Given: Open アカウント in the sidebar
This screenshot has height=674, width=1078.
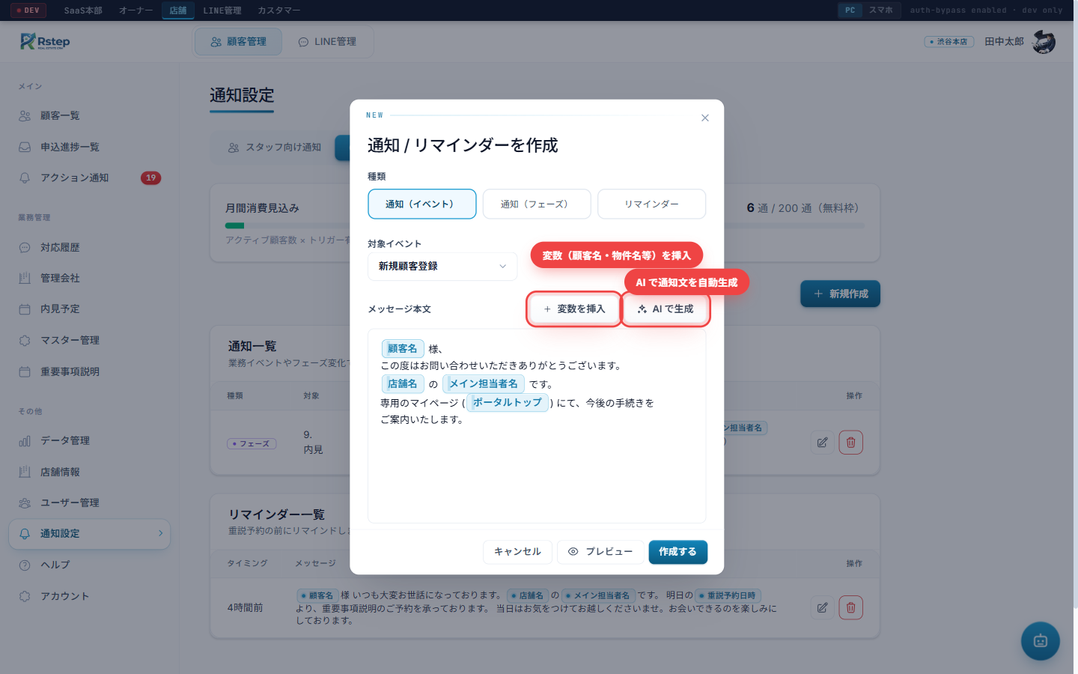Looking at the screenshot, I should pos(90,596).
